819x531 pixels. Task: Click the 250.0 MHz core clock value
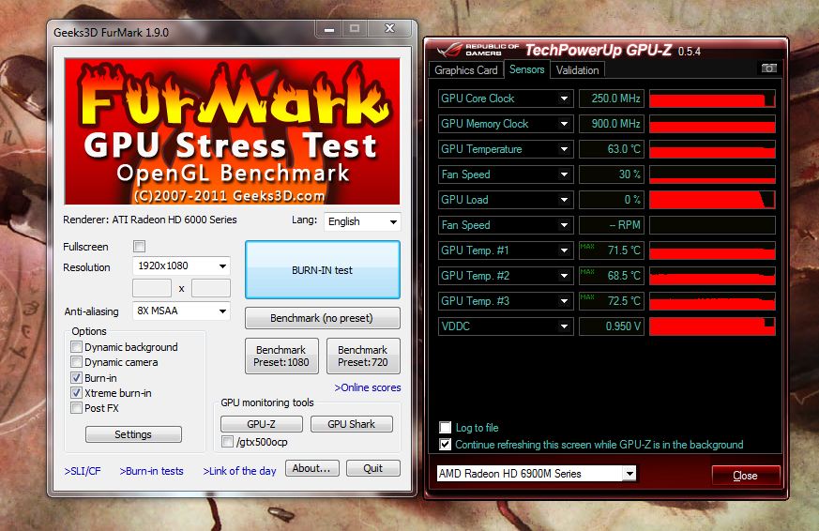612,99
